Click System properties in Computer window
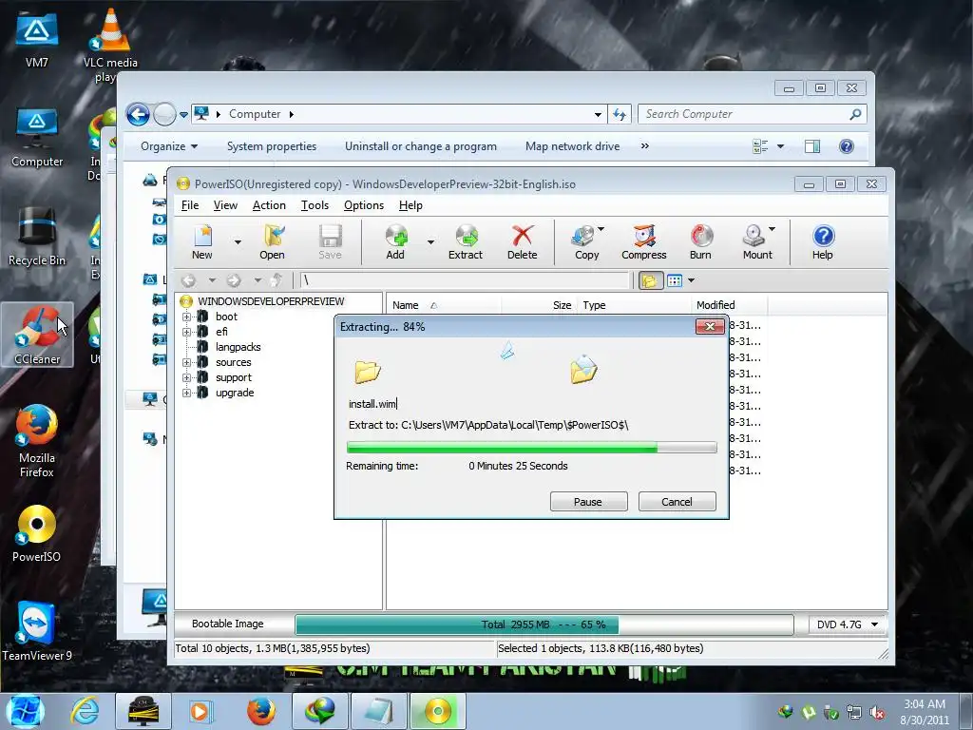 [x=272, y=146]
